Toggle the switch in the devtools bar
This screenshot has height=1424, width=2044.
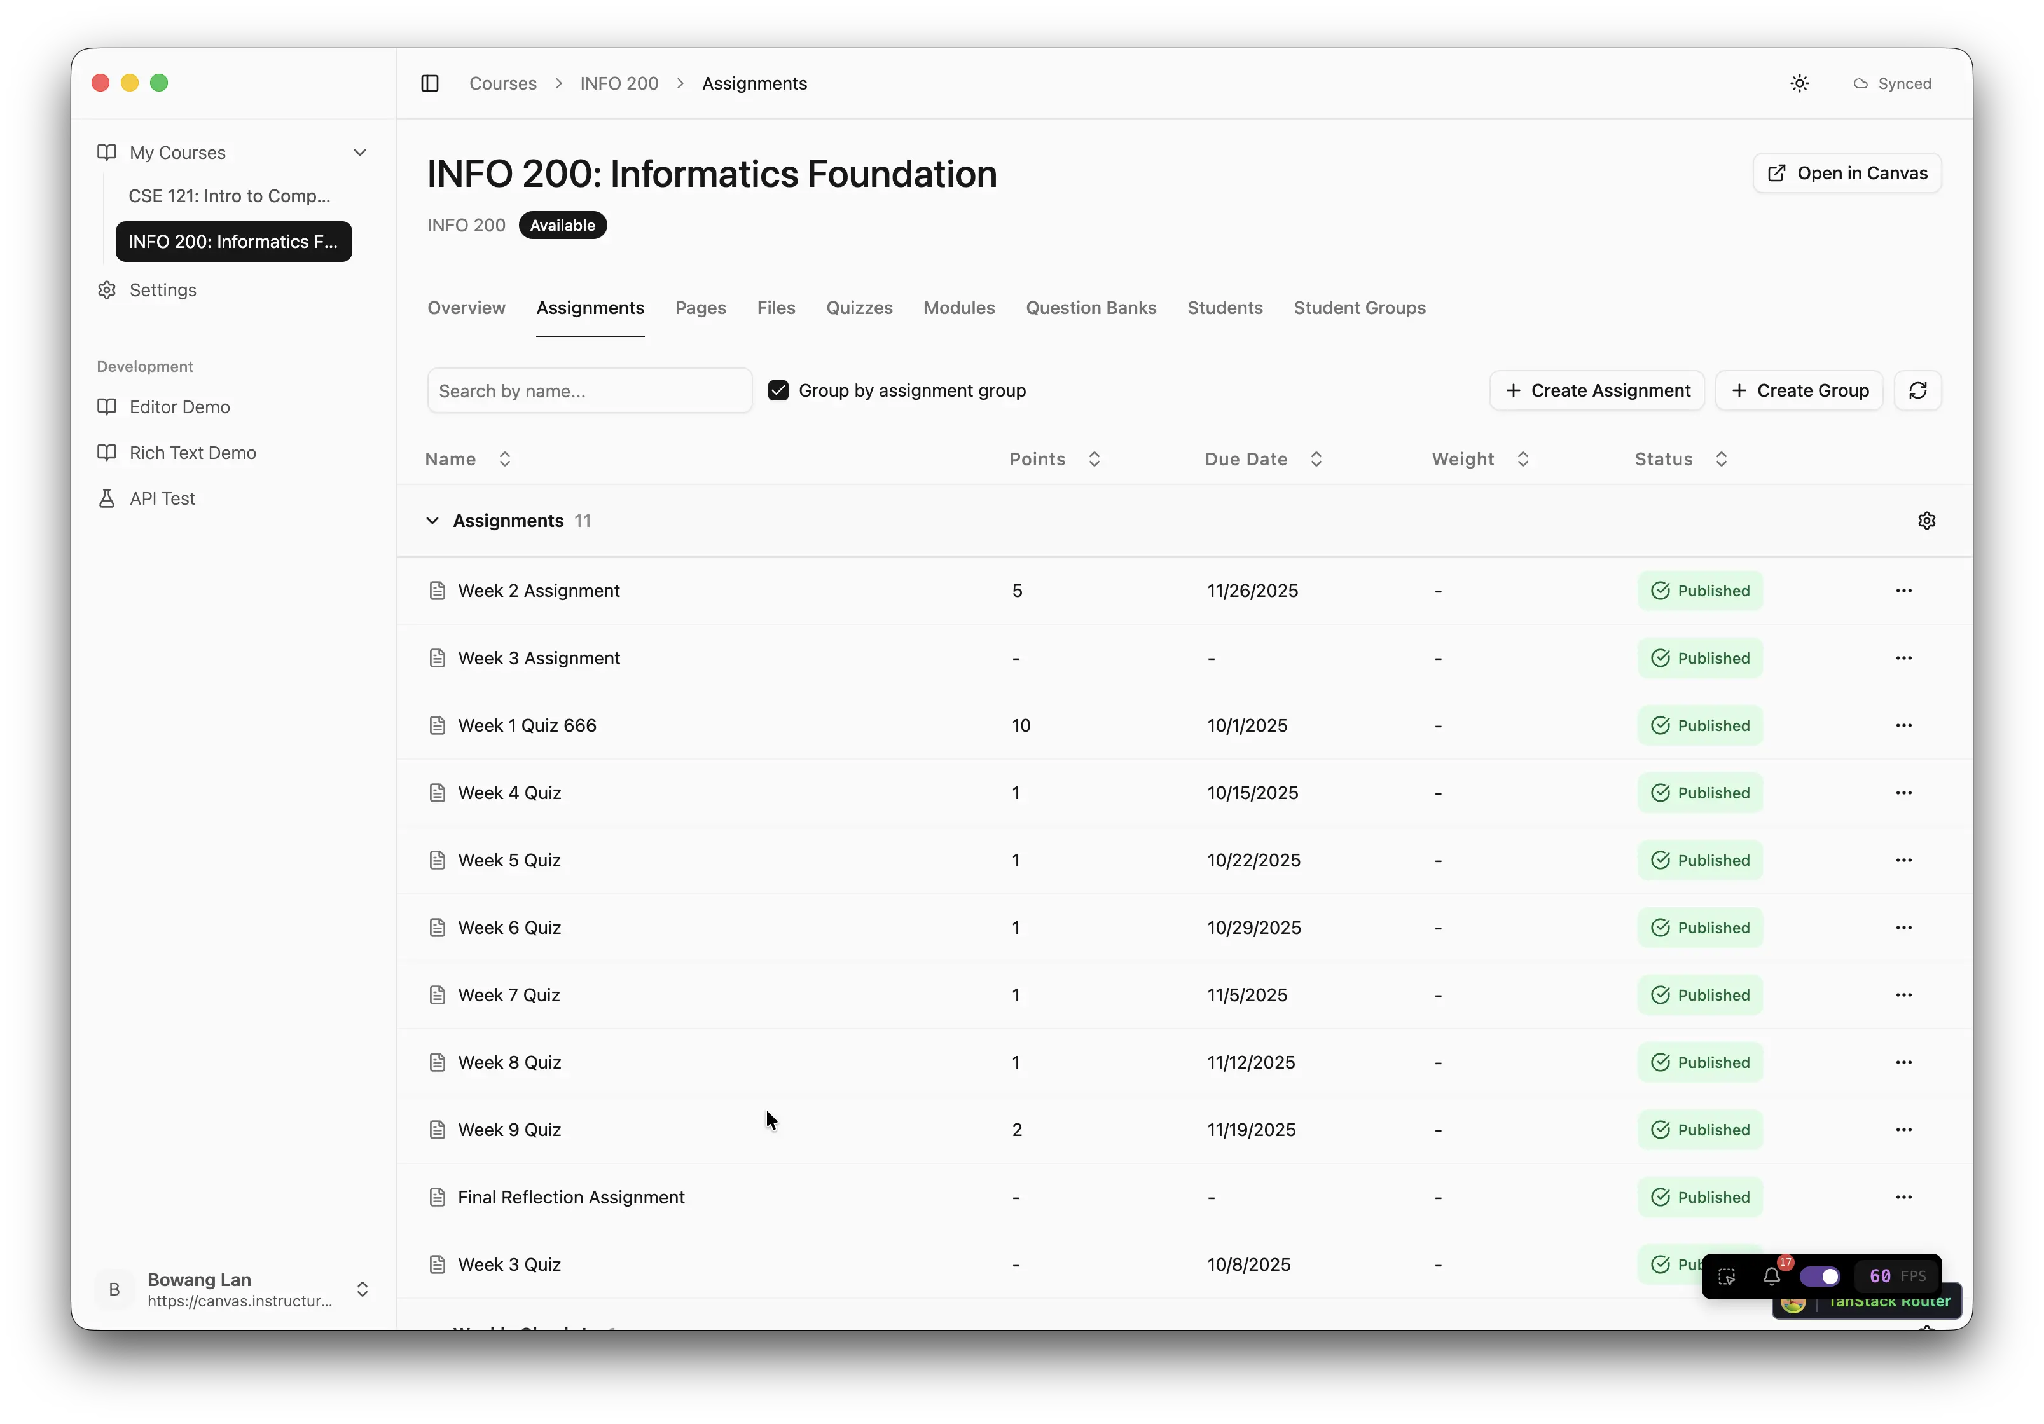1821,1277
